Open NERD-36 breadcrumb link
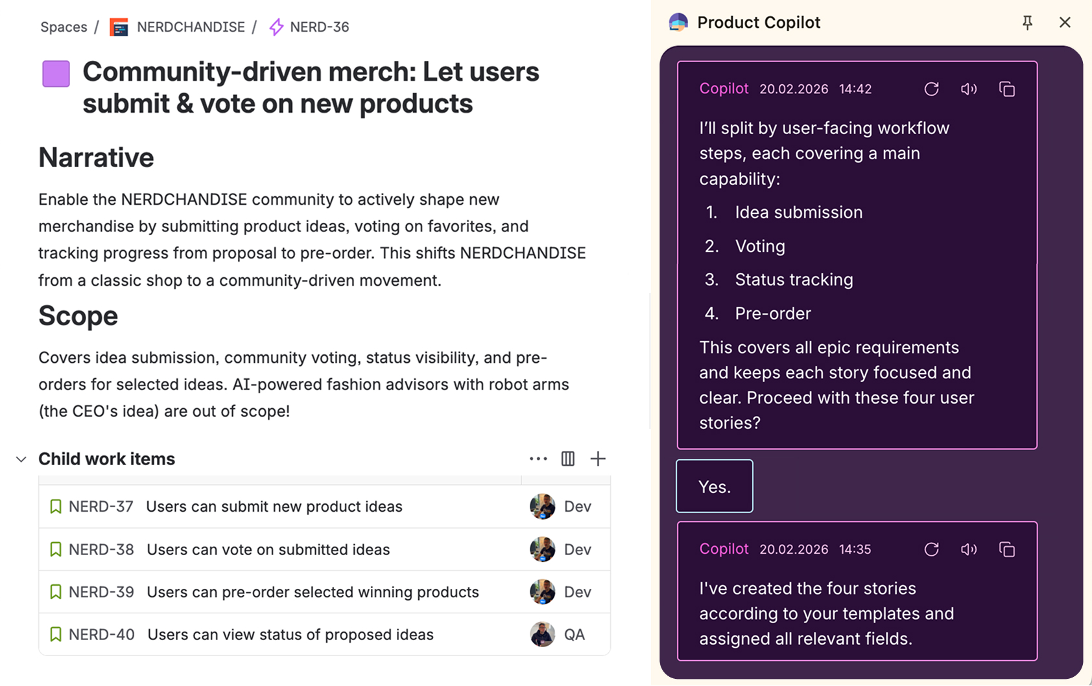This screenshot has height=686, width=1092. pos(319,27)
